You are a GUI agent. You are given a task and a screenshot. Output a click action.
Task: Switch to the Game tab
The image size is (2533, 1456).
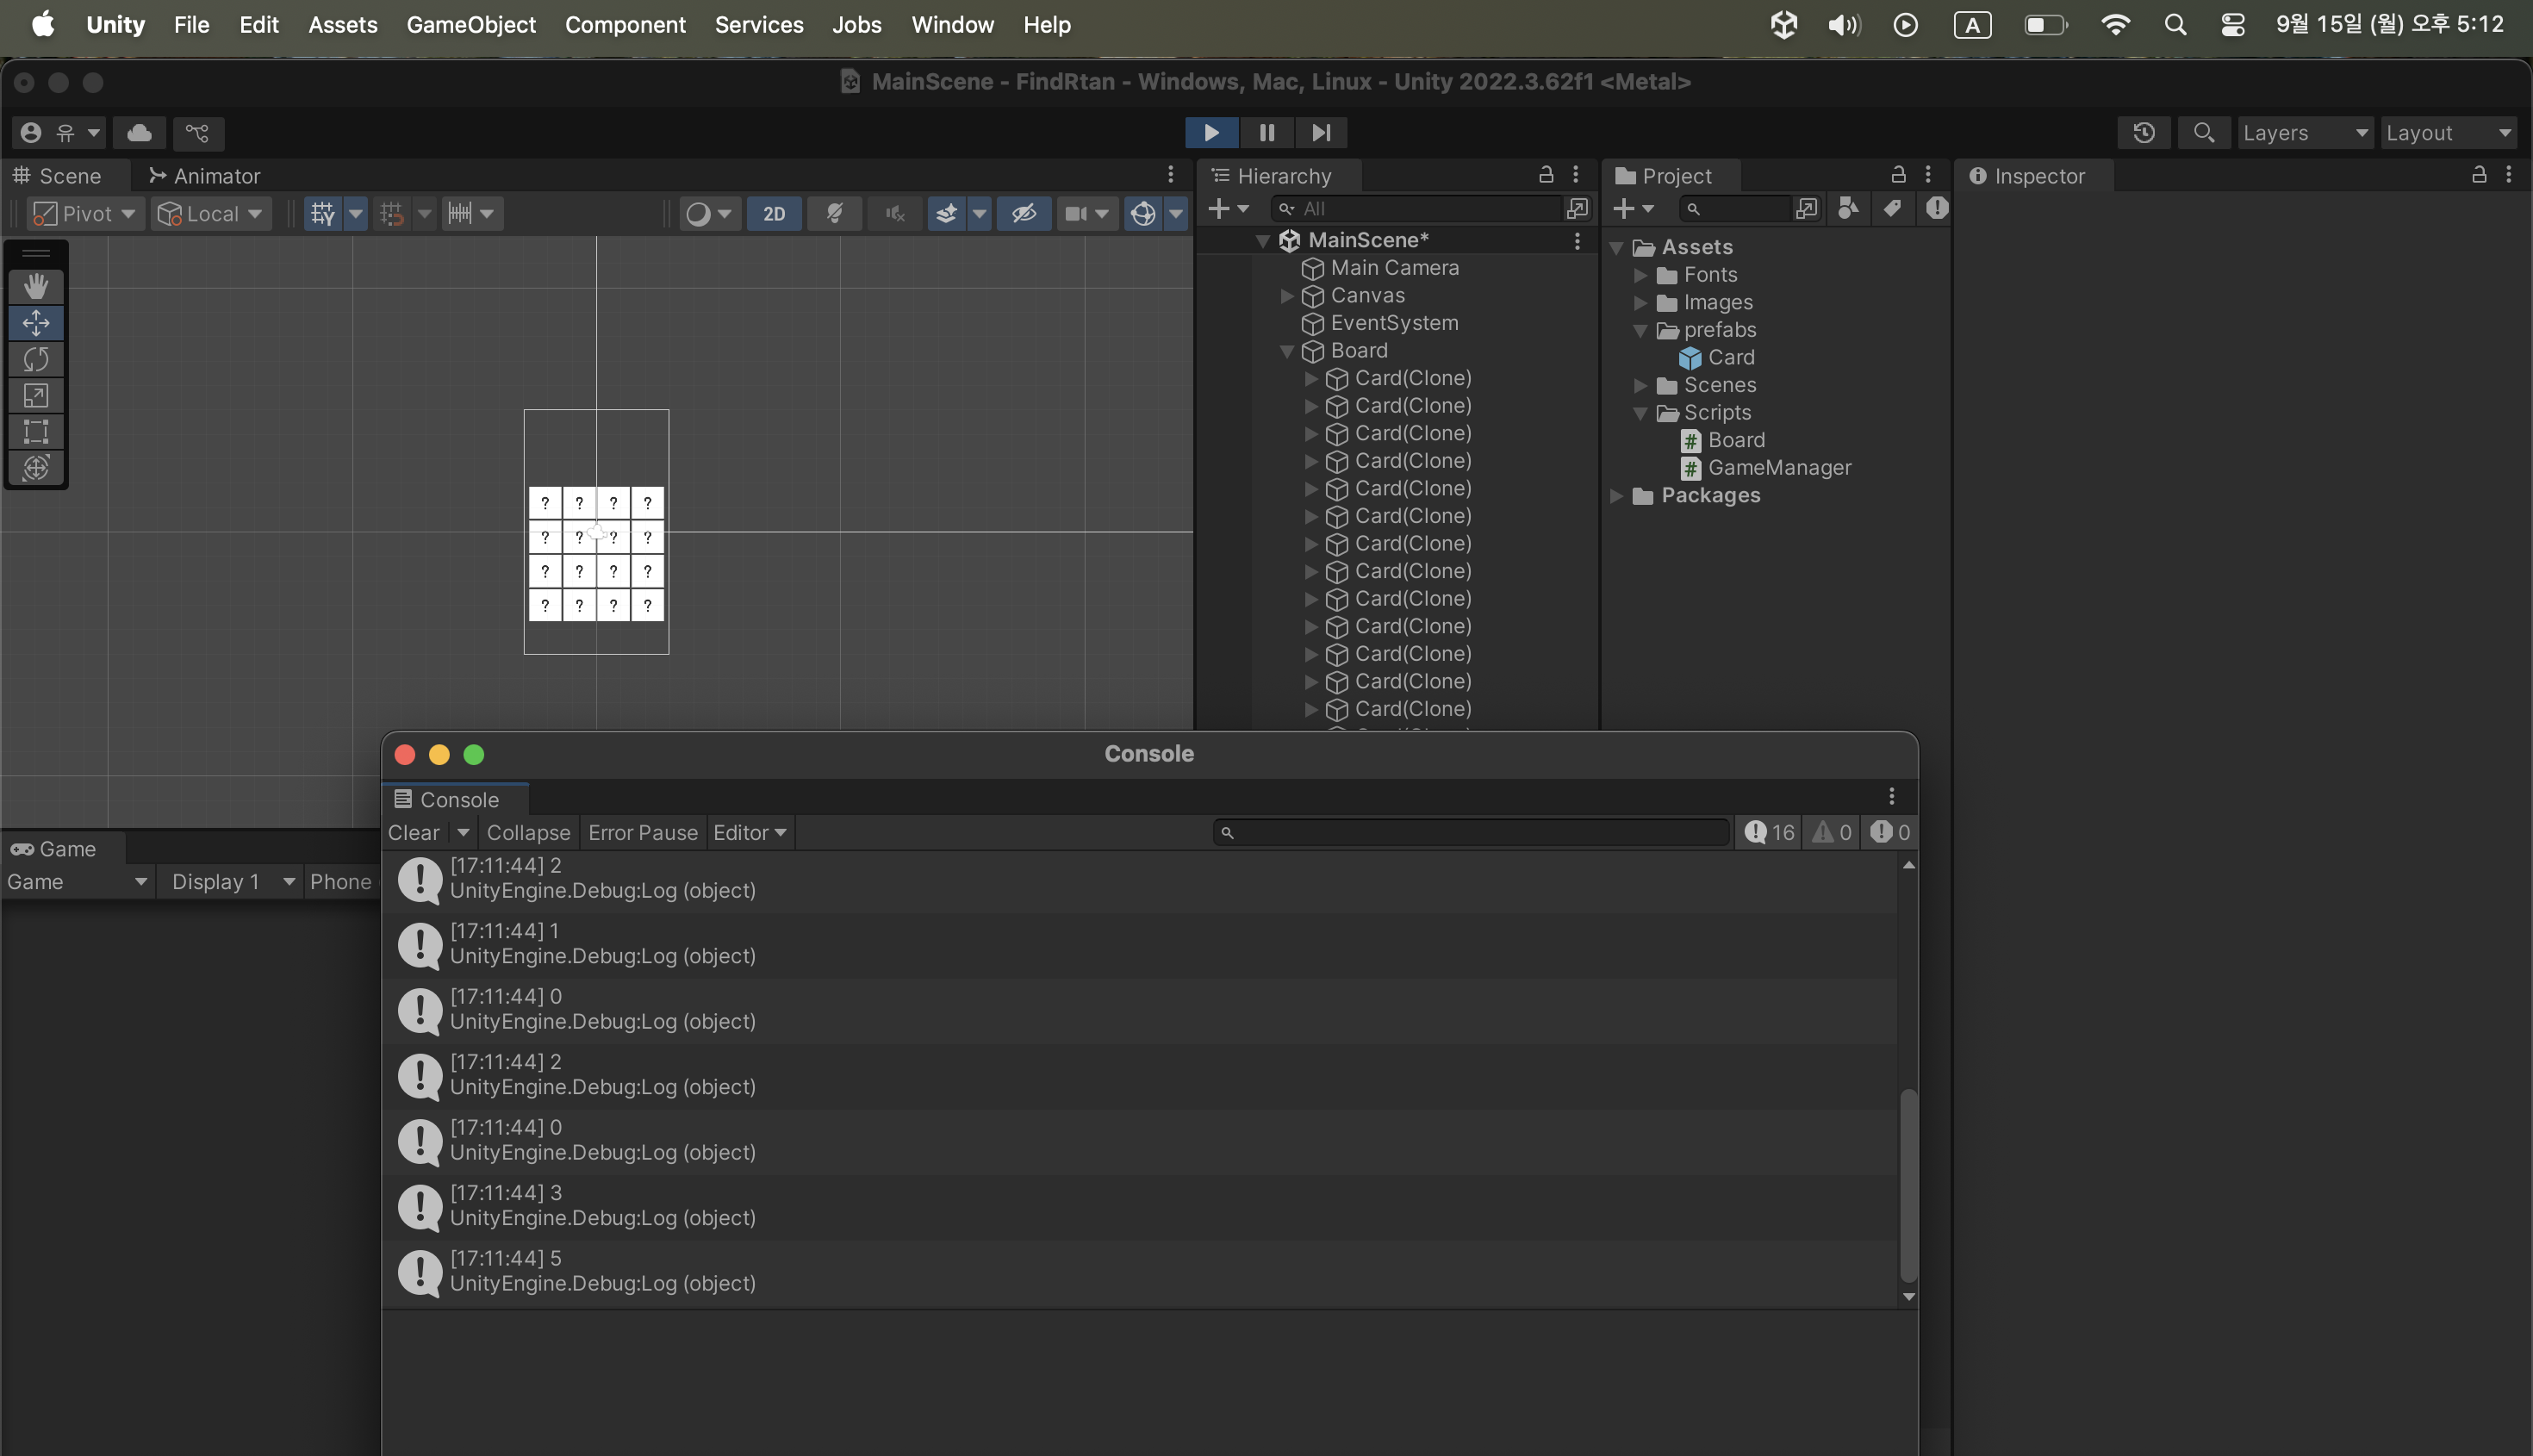coord(54,849)
